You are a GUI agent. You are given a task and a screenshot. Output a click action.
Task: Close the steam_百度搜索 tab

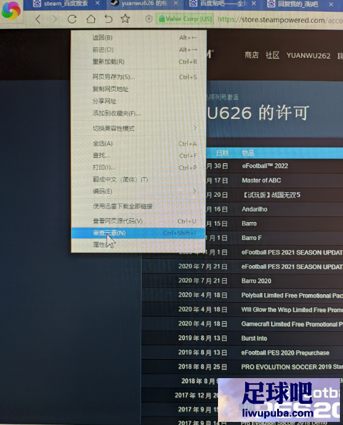coord(97,3)
